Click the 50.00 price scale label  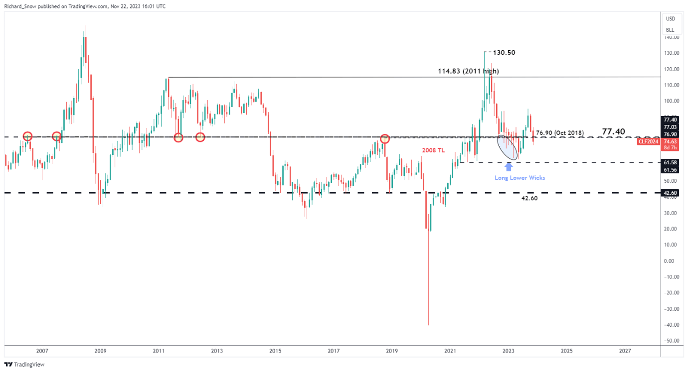pos(670,181)
